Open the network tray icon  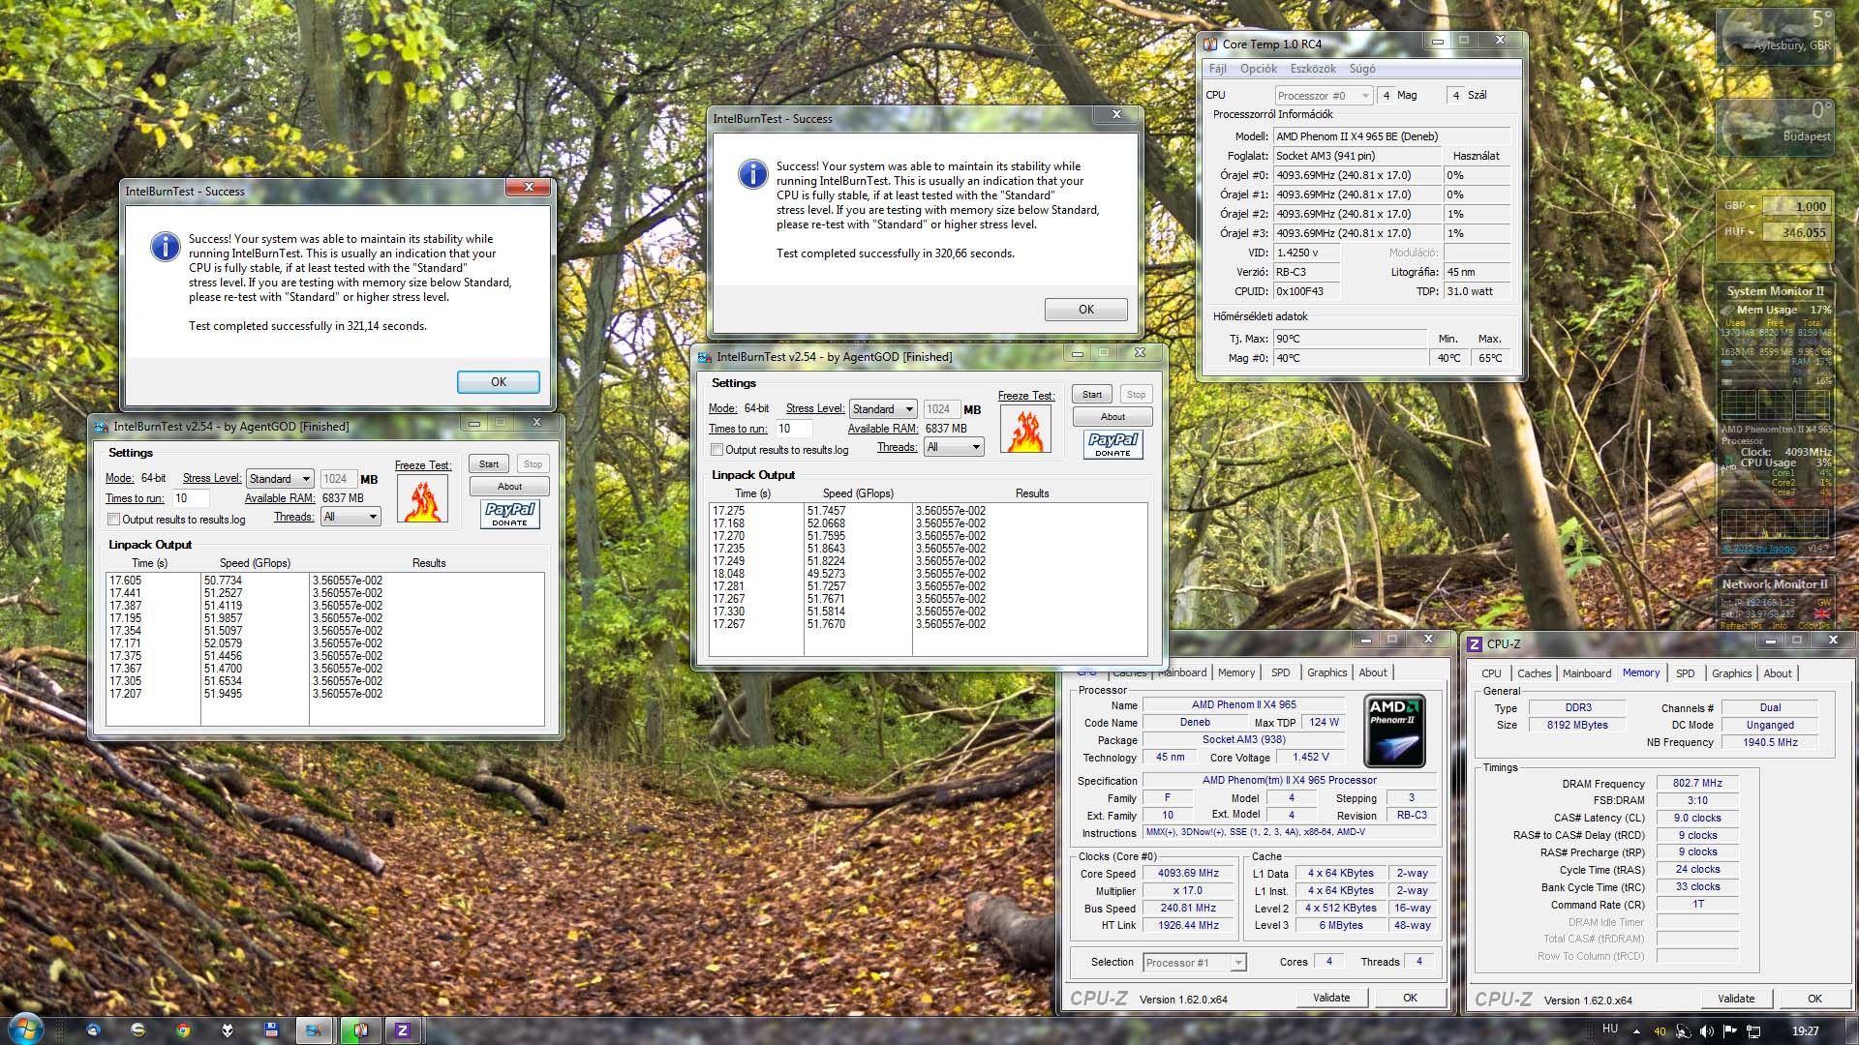[x=1753, y=1031]
